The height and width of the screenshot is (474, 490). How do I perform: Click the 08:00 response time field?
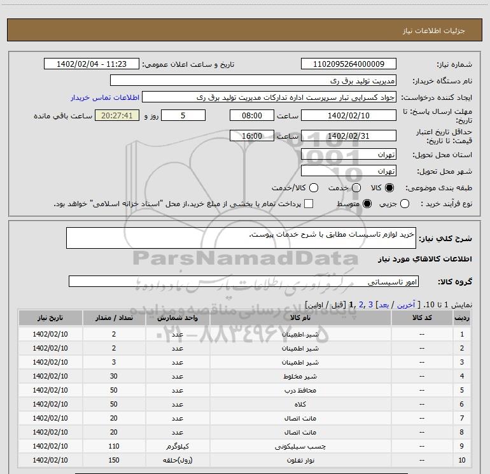(252, 115)
